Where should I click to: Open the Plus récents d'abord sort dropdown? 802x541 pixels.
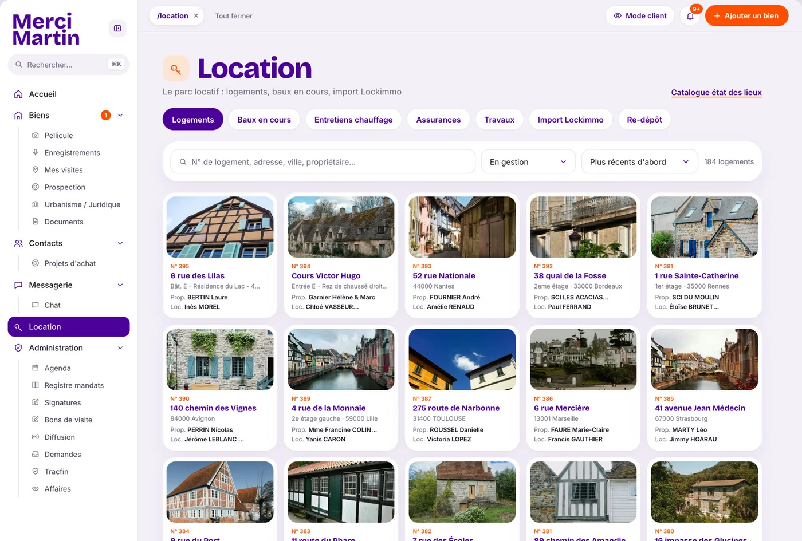point(639,162)
